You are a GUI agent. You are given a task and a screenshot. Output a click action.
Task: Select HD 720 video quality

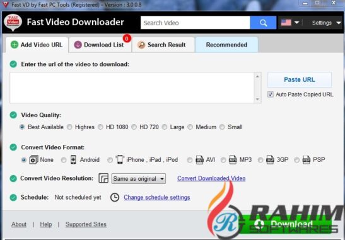click(x=134, y=127)
